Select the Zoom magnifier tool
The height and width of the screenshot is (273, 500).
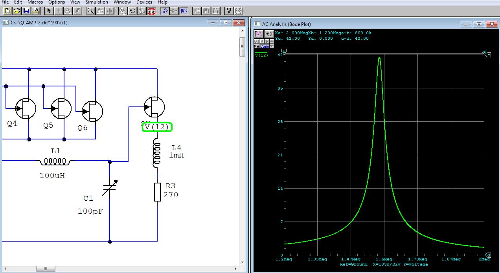90,11
